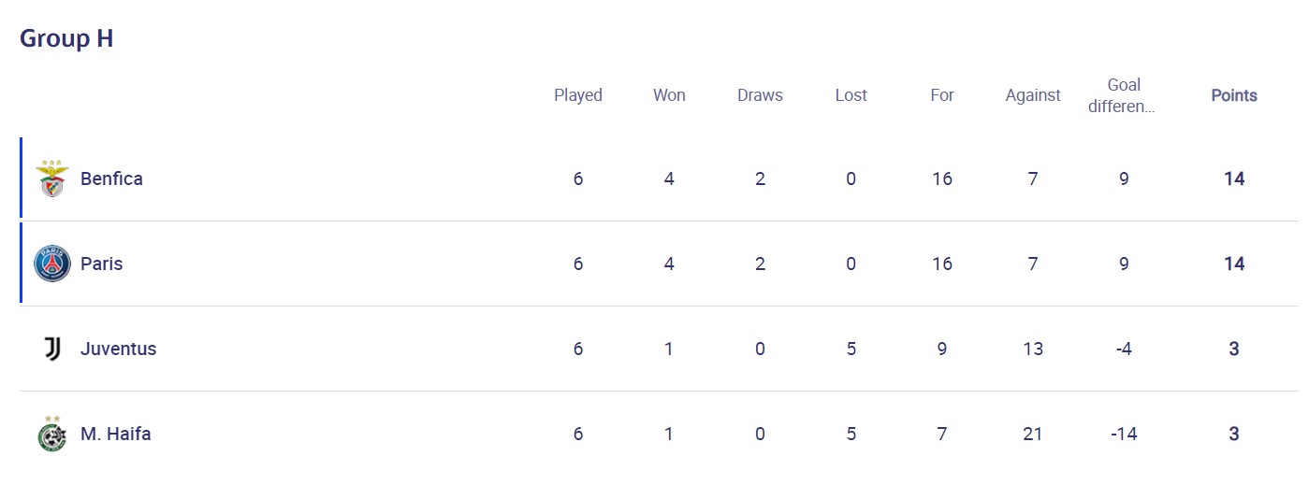Sort by the Won column header
This screenshot has height=485, width=1309.
[x=669, y=95]
